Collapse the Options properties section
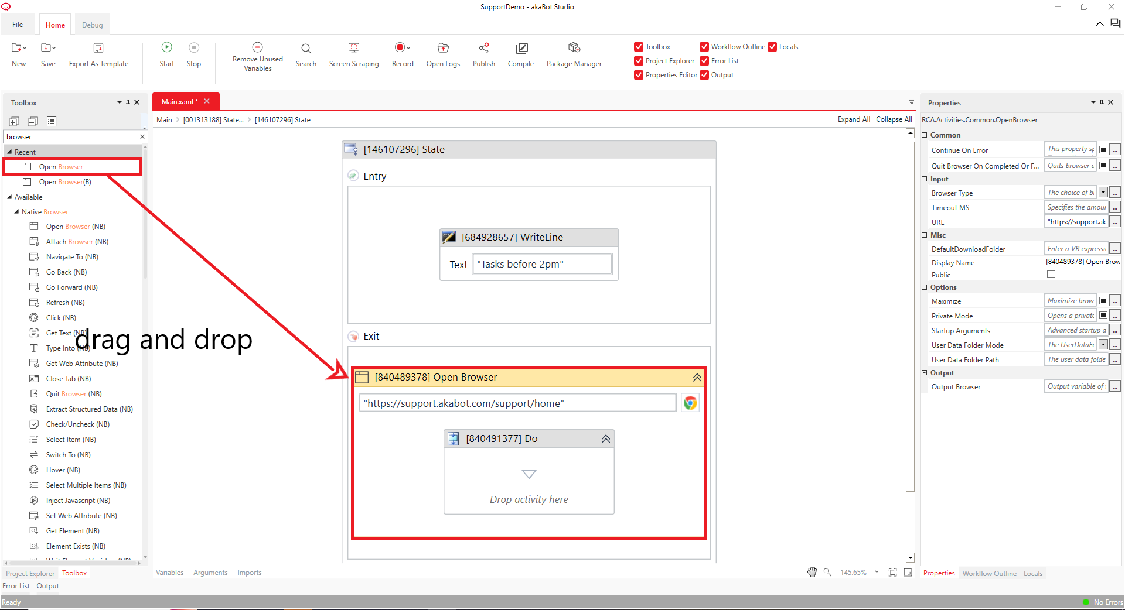Image resolution: width=1125 pixels, height=610 pixels. 925,287
